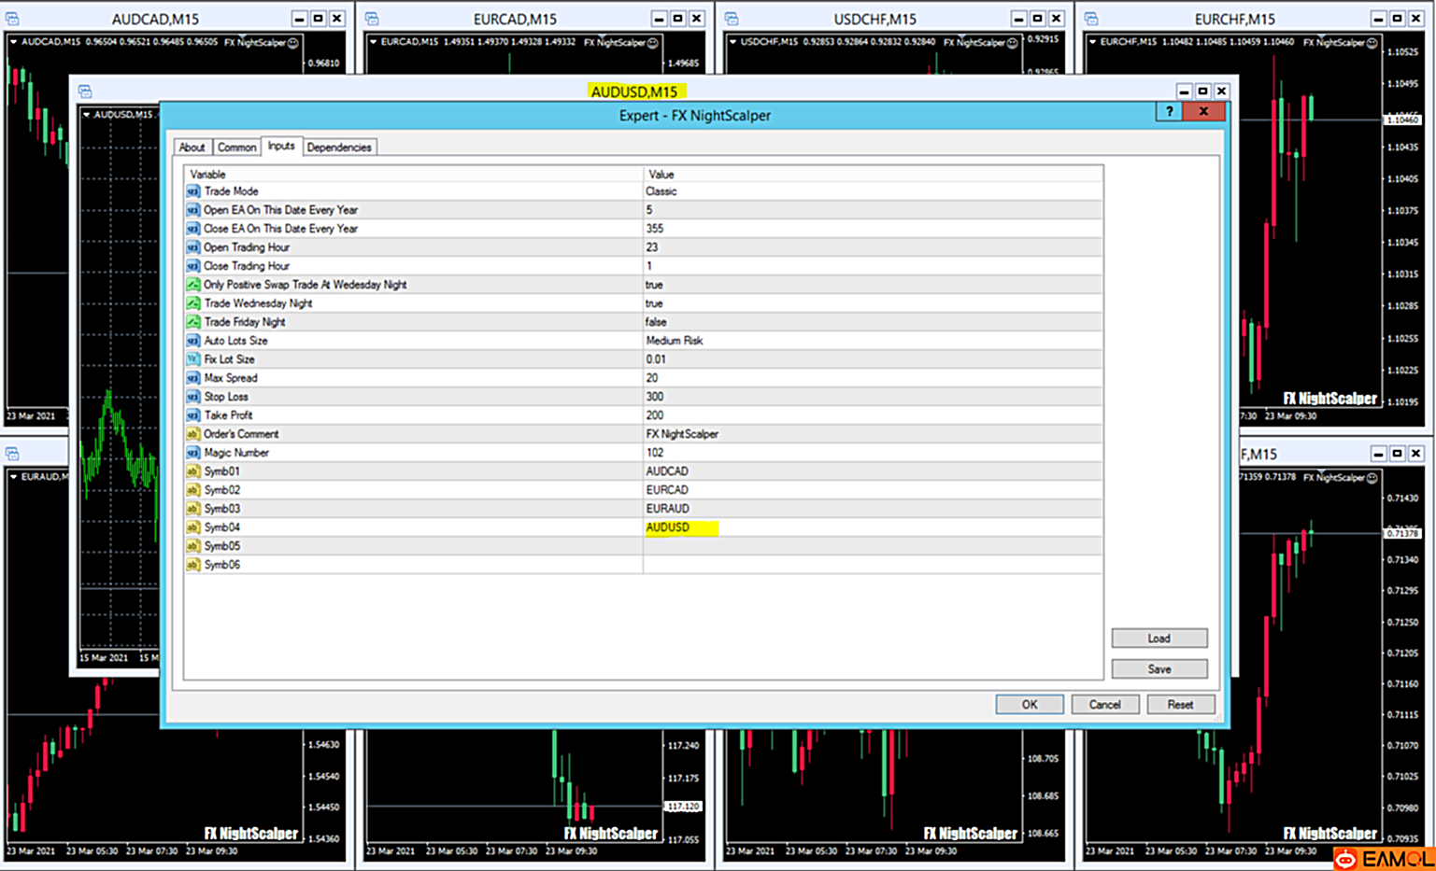
Task: Click Load to import settings
Action: coord(1159,639)
